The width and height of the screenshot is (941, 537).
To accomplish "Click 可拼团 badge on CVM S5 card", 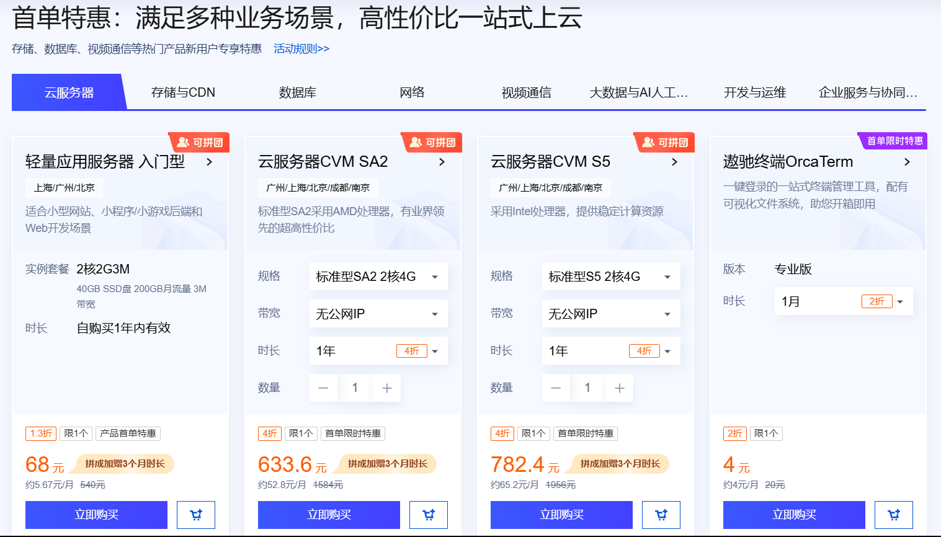I will [664, 142].
